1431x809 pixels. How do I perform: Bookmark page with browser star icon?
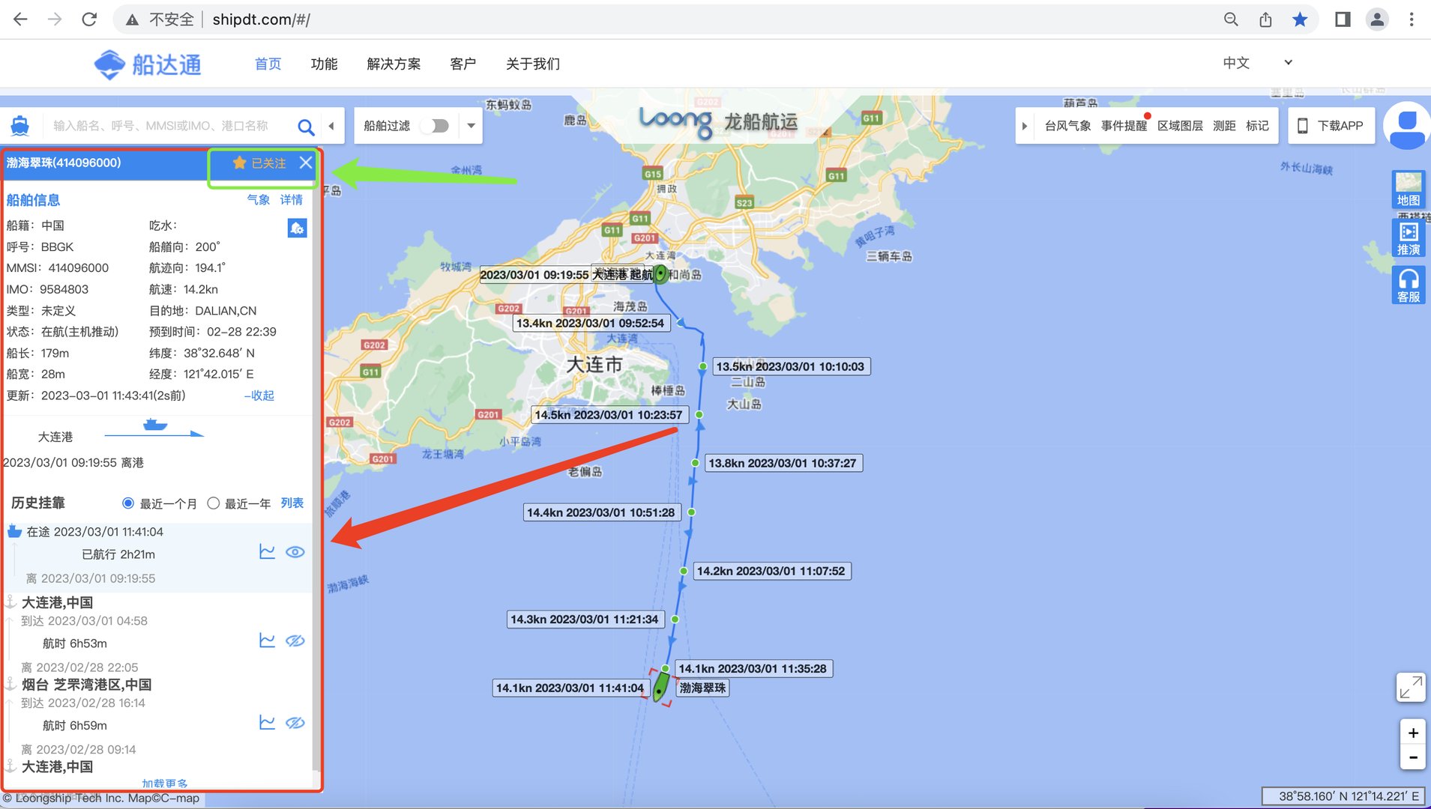[1300, 19]
